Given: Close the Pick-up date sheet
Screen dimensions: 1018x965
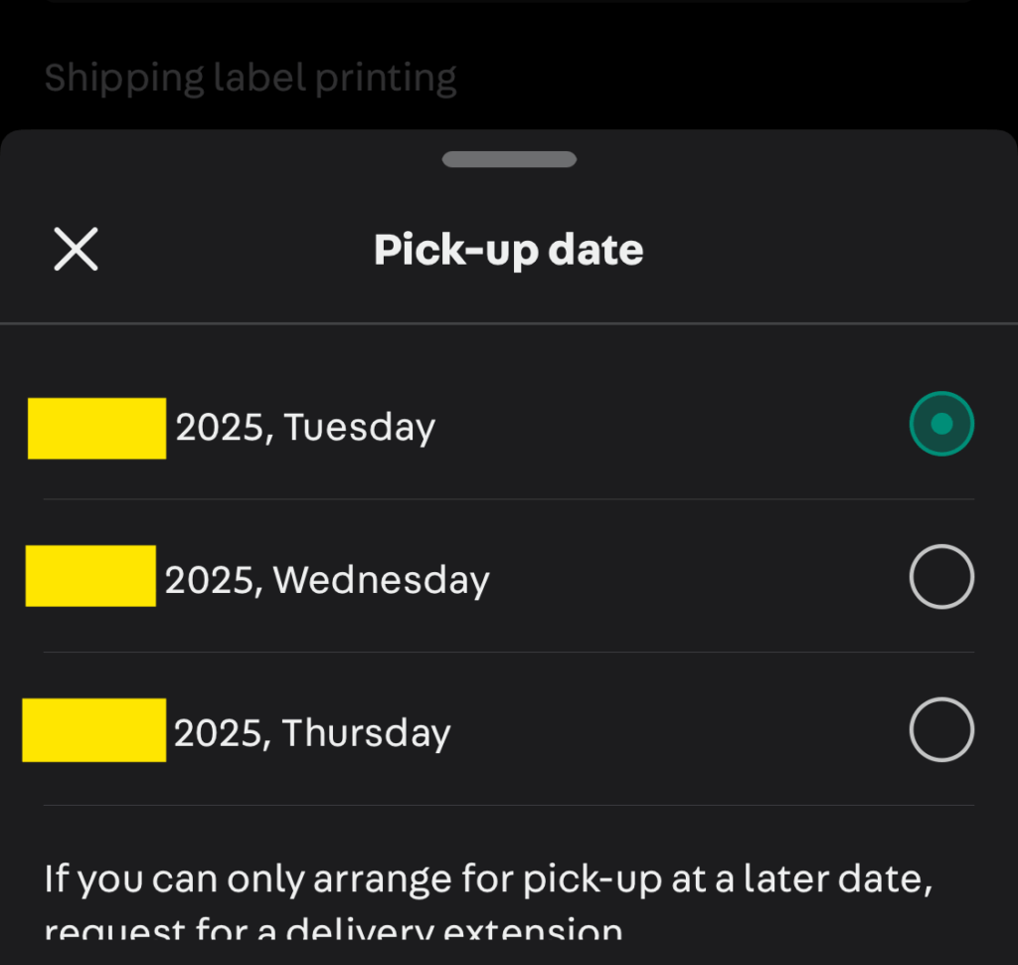Looking at the screenshot, I should click(76, 249).
